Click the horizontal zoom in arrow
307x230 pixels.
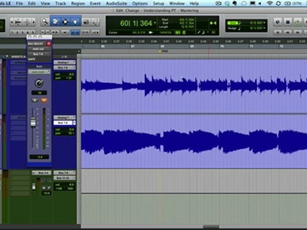click(34, 22)
